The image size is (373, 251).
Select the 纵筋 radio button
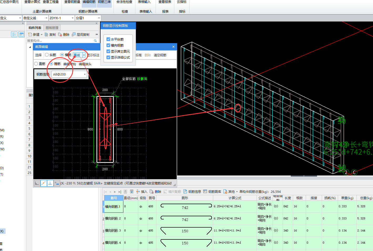tap(47, 55)
